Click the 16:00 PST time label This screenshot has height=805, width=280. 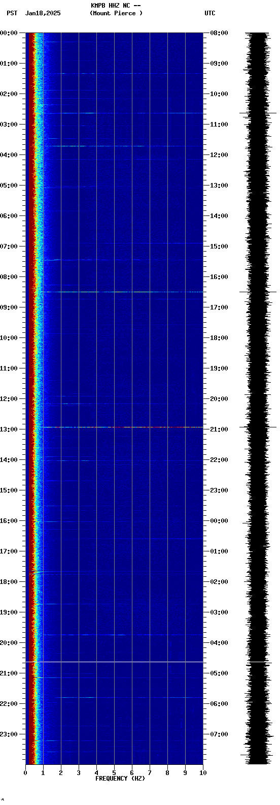click(x=9, y=521)
